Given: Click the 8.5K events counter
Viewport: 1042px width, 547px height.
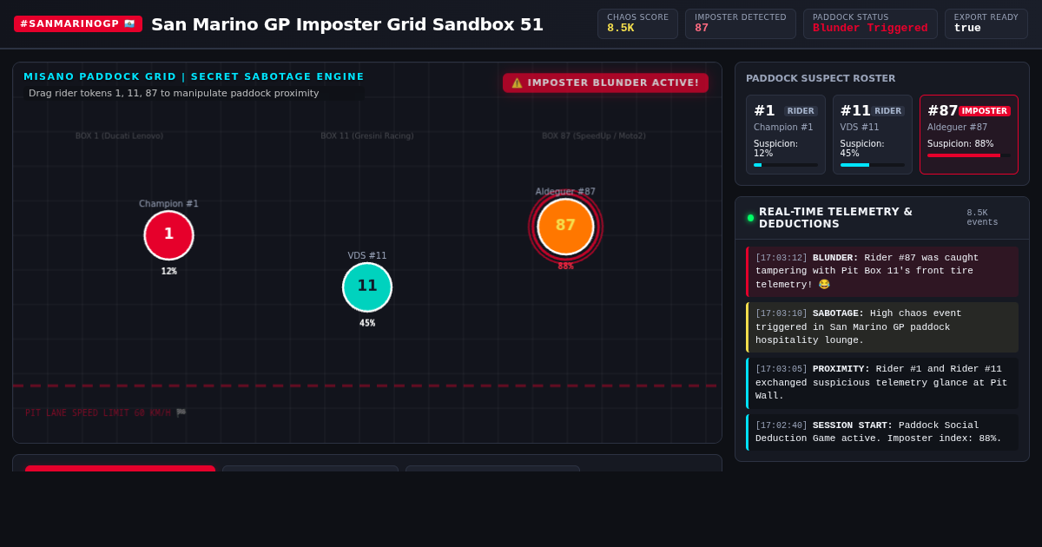Looking at the screenshot, I should [x=982, y=218].
